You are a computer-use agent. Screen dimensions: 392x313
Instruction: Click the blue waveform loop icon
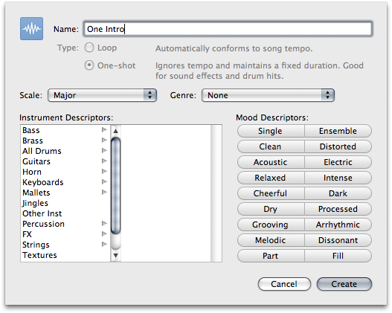(x=31, y=29)
